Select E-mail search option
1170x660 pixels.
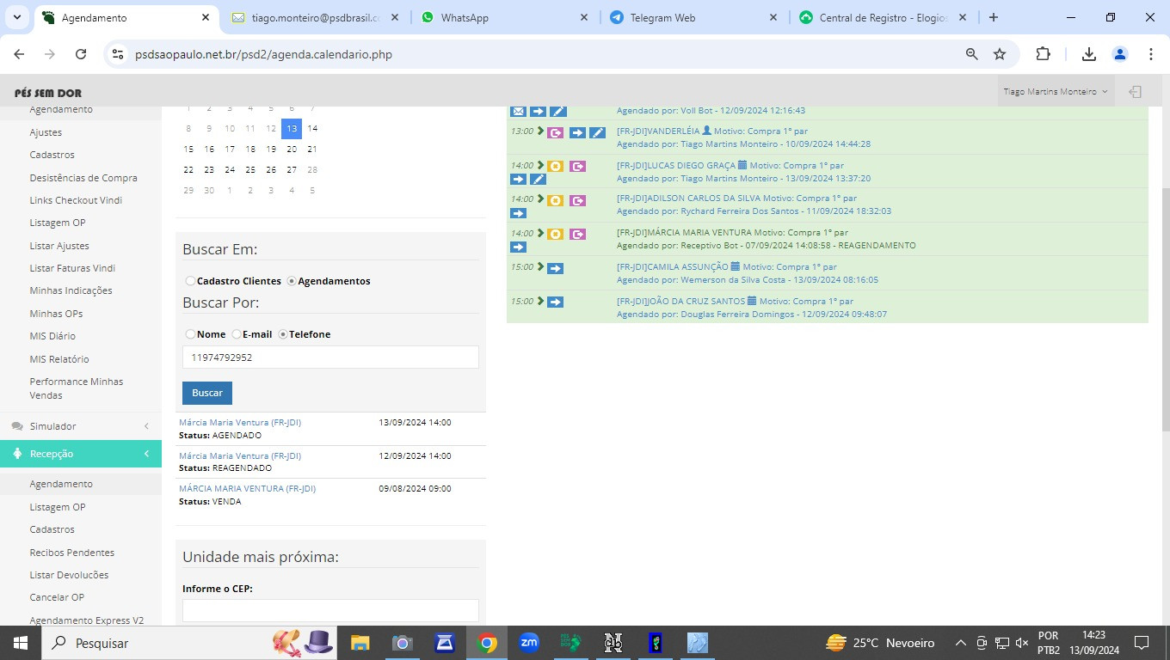(x=237, y=334)
